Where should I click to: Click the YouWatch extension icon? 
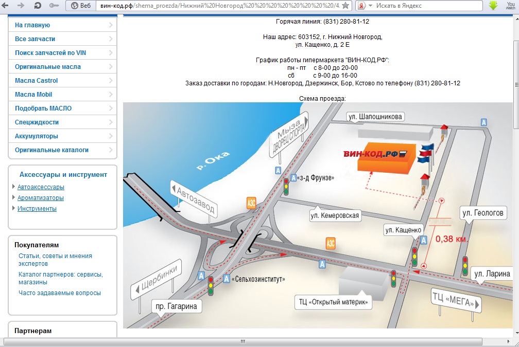510,5
